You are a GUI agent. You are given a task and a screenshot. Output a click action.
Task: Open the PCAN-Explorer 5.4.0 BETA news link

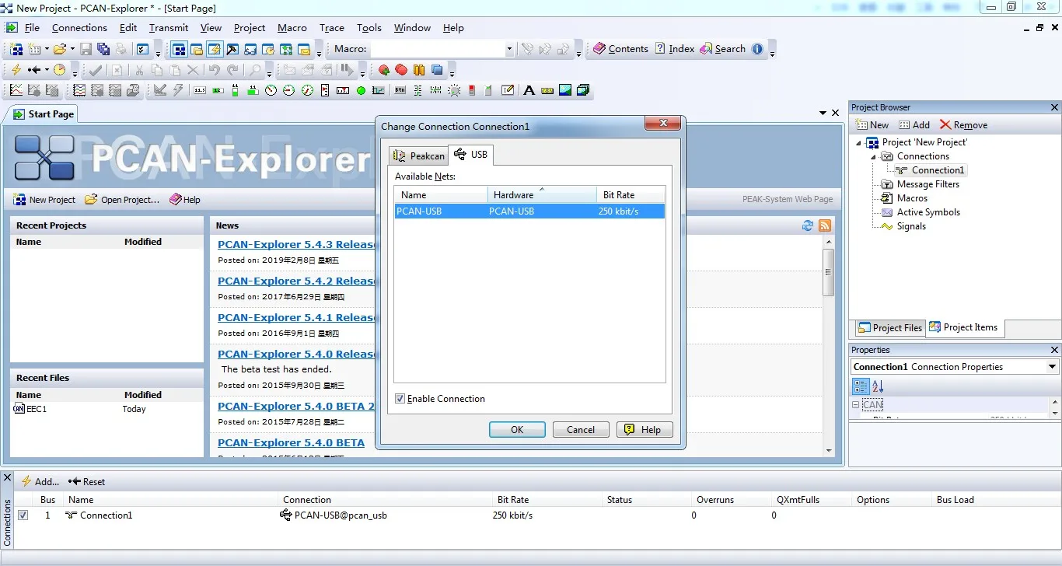coord(291,443)
